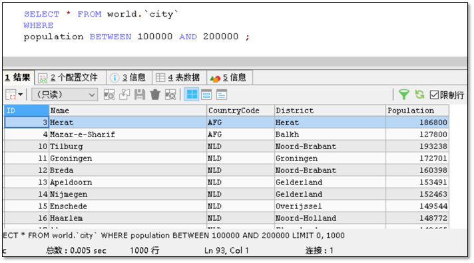Click the Balkh district cell
The width and height of the screenshot is (474, 263).
[330, 134]
